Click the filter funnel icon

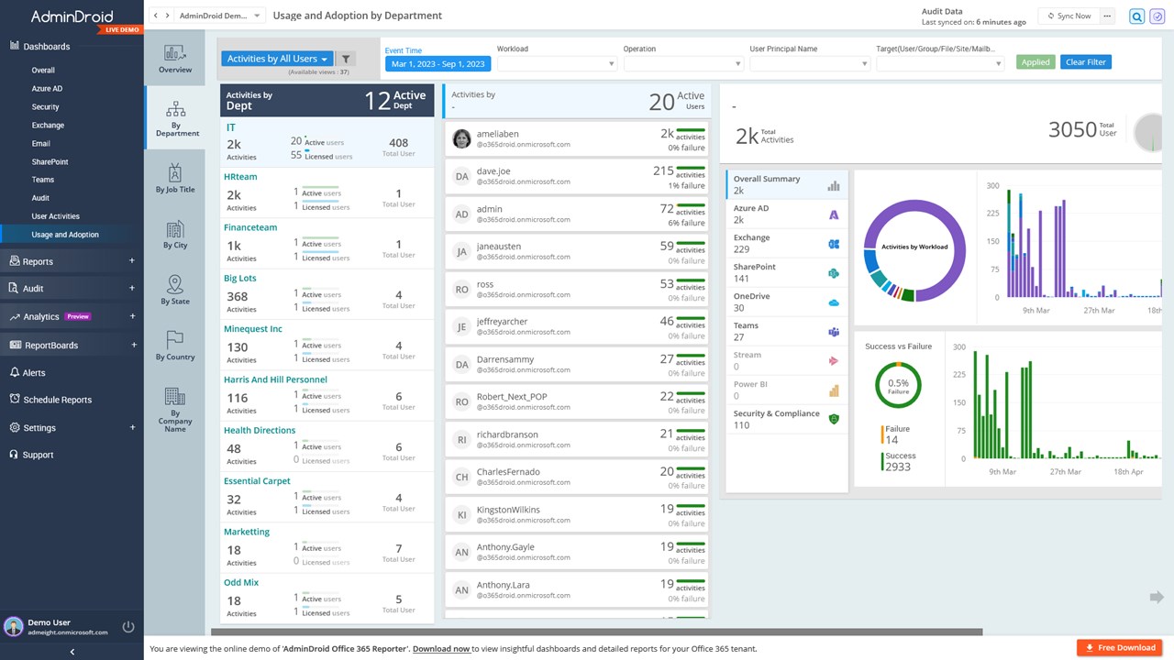click(x=347, y=59)
